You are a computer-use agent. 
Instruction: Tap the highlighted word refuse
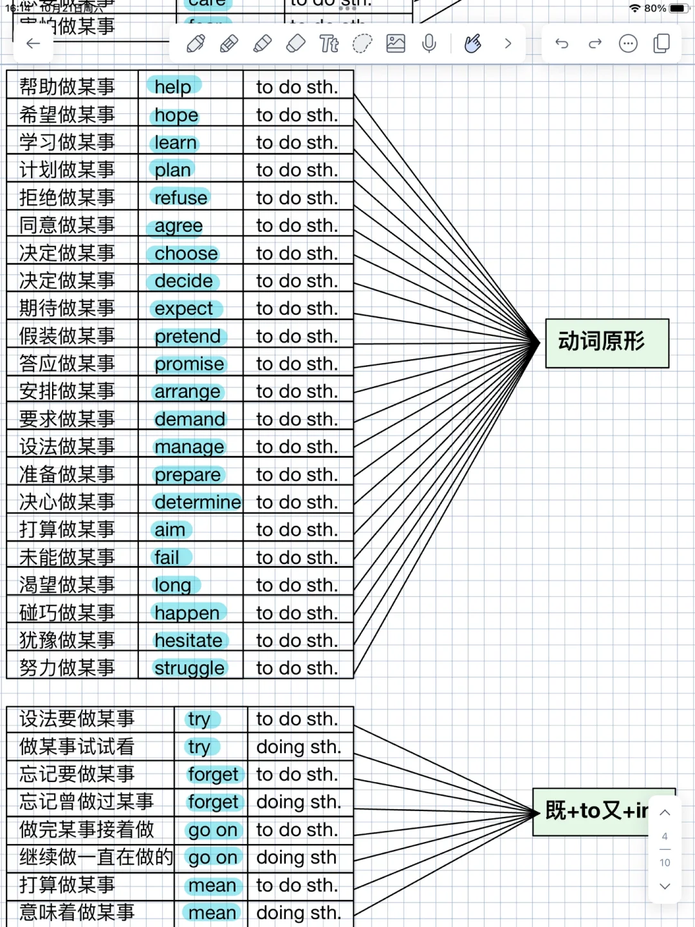coord(181,198)
